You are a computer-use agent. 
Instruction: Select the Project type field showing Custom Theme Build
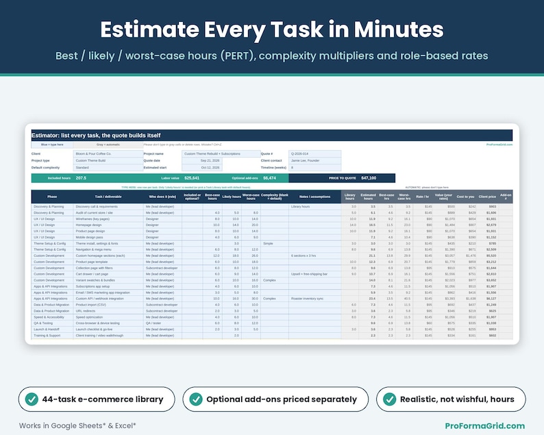108,160
